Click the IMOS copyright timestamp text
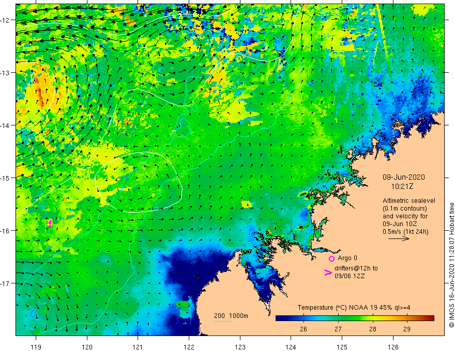 [x=451, y=265]
